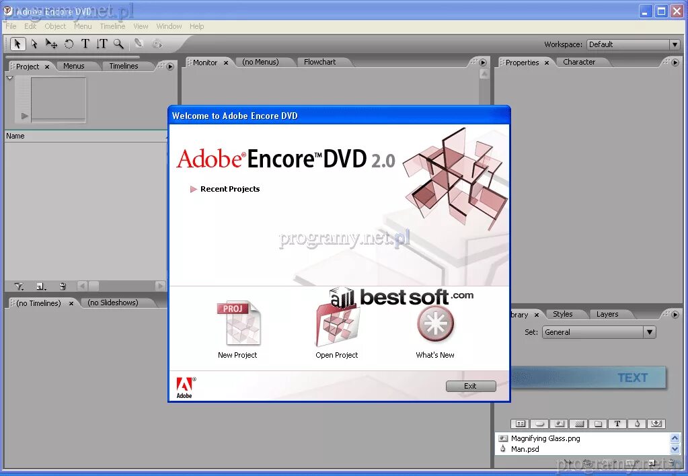Toggle display of layer sets folder in Library

tap(598, 424)
